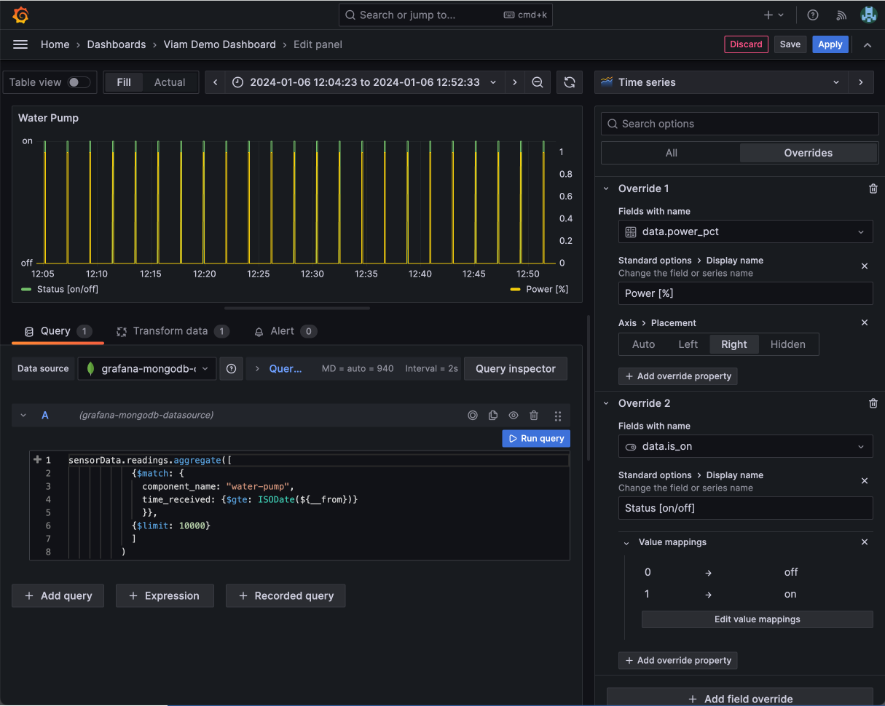The height and width of the screenshot is (706, 885).
Task: Open the hamburger navigation menu
Action: pos(20,44)
